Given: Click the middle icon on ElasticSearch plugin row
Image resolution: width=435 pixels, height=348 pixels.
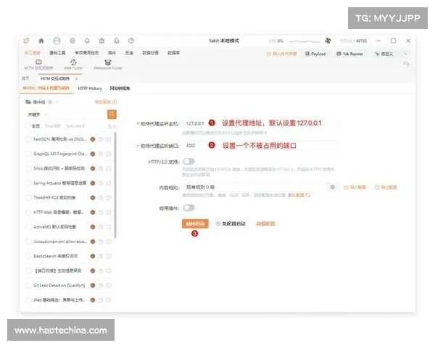Looking at the screenshot, I should tap(101, 256).
